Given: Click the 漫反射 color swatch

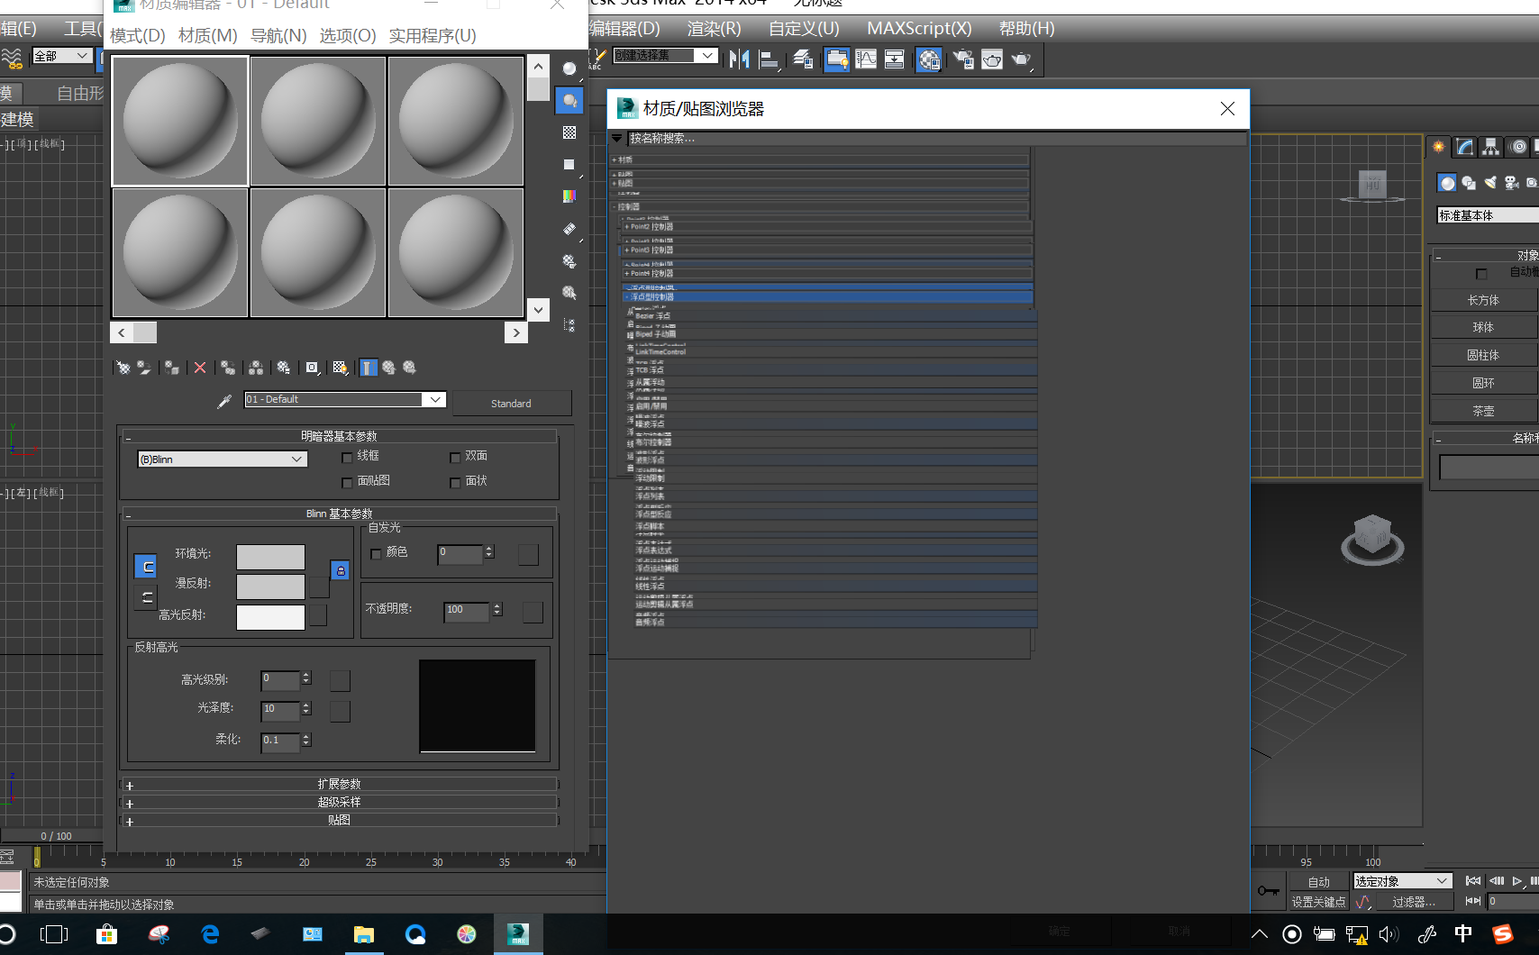Looking at the screenshot, I should pyautogui.click(x=270, y=587).
